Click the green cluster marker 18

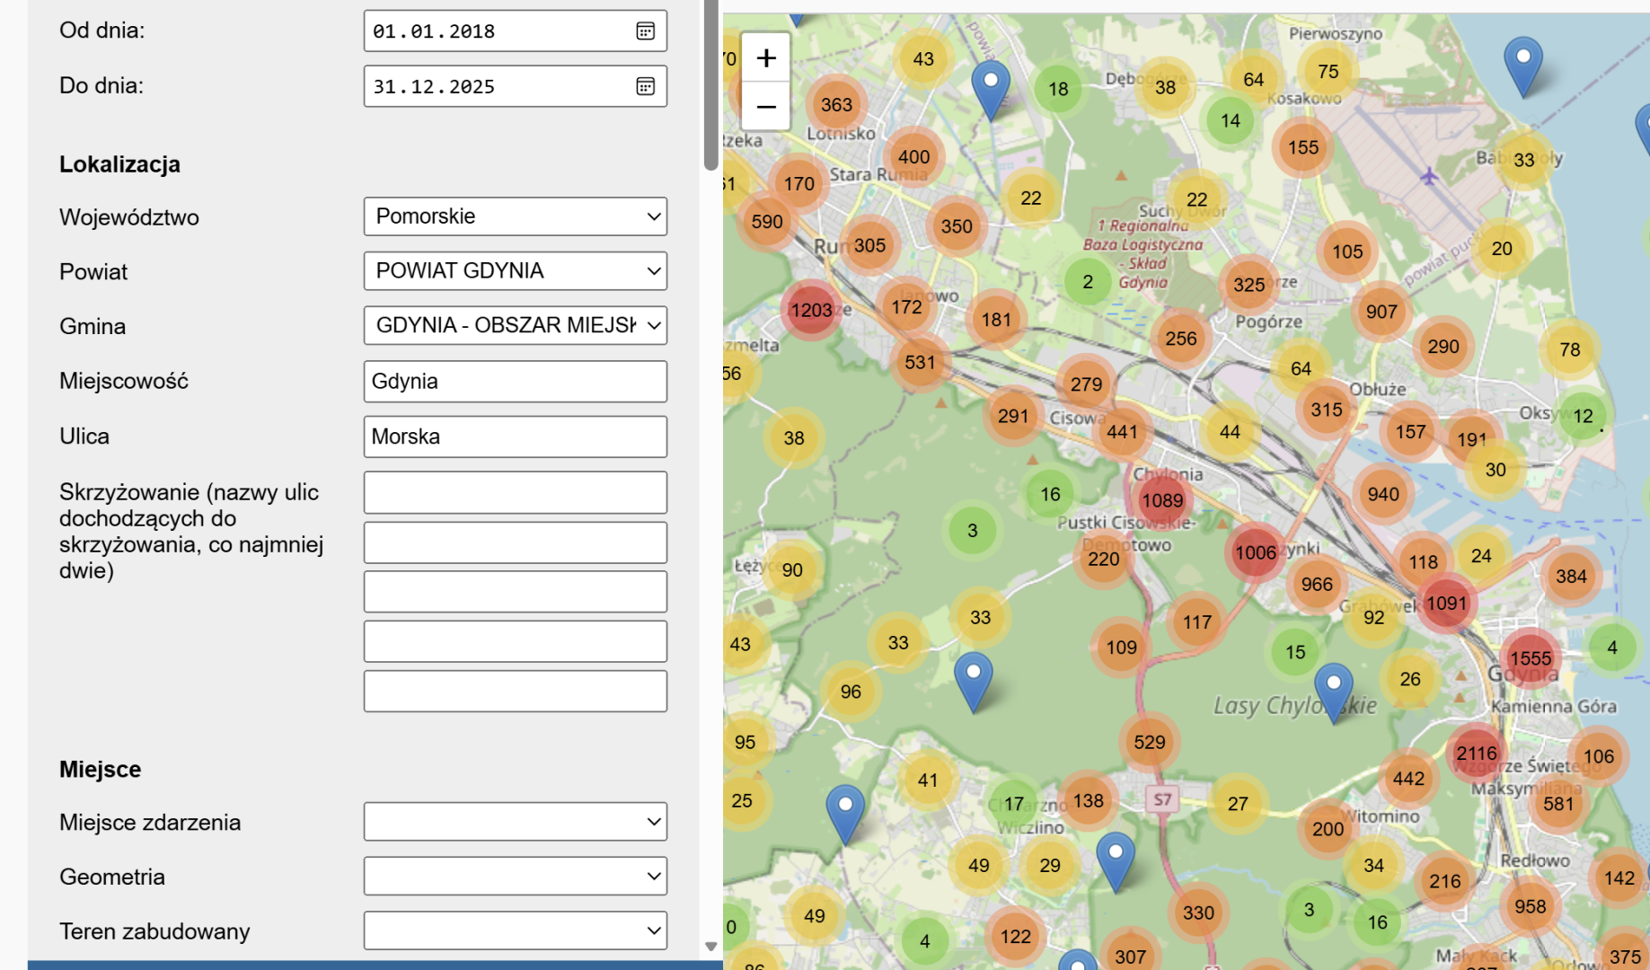coord(1058,89)
